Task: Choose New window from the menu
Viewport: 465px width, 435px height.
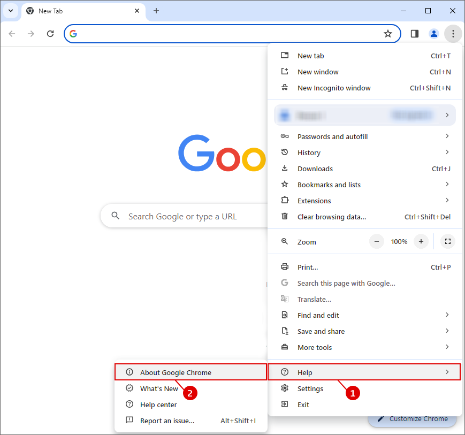Action: click(365, 72)
